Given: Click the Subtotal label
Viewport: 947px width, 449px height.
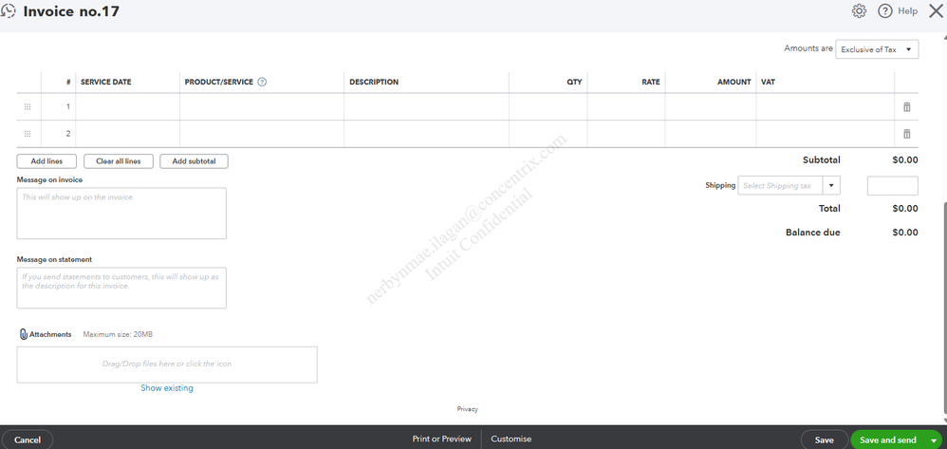Looking at the screenshot, I should [822, 160].
